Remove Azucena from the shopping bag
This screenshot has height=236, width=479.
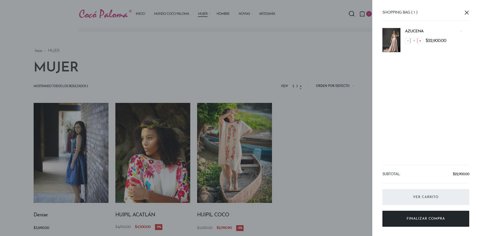coord(461,31)
